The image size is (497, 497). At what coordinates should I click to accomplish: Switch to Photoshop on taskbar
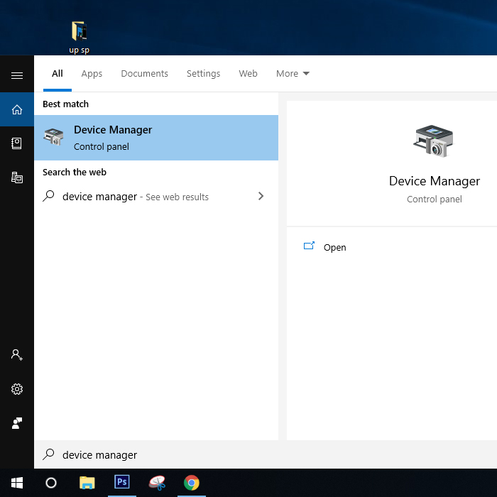122,482
